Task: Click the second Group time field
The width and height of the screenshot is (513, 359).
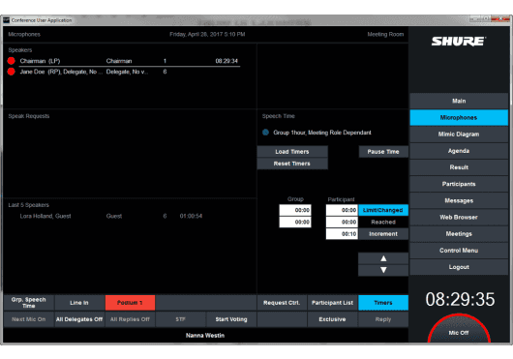Action: 295,223
